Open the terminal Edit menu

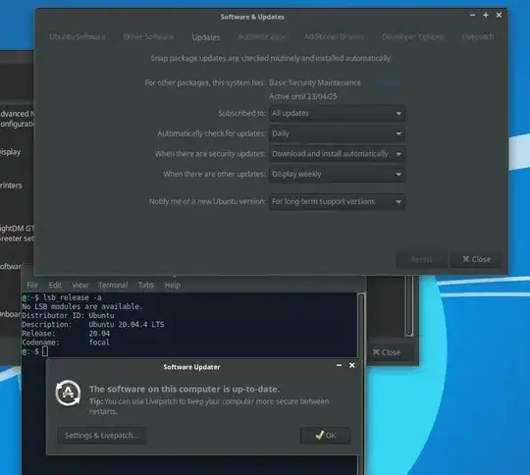tap(55, 285)
